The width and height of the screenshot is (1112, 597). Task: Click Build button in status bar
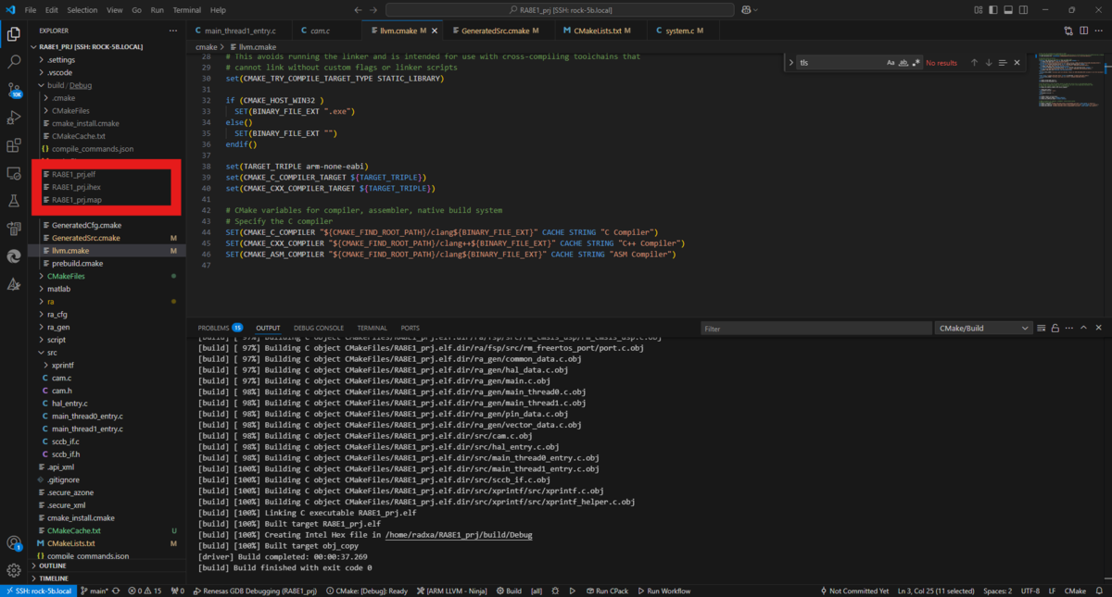point(508,591)
